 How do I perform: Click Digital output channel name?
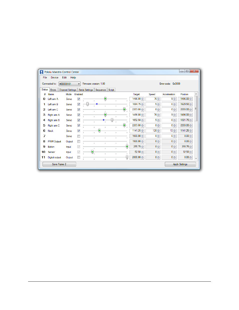coord(54,158)
